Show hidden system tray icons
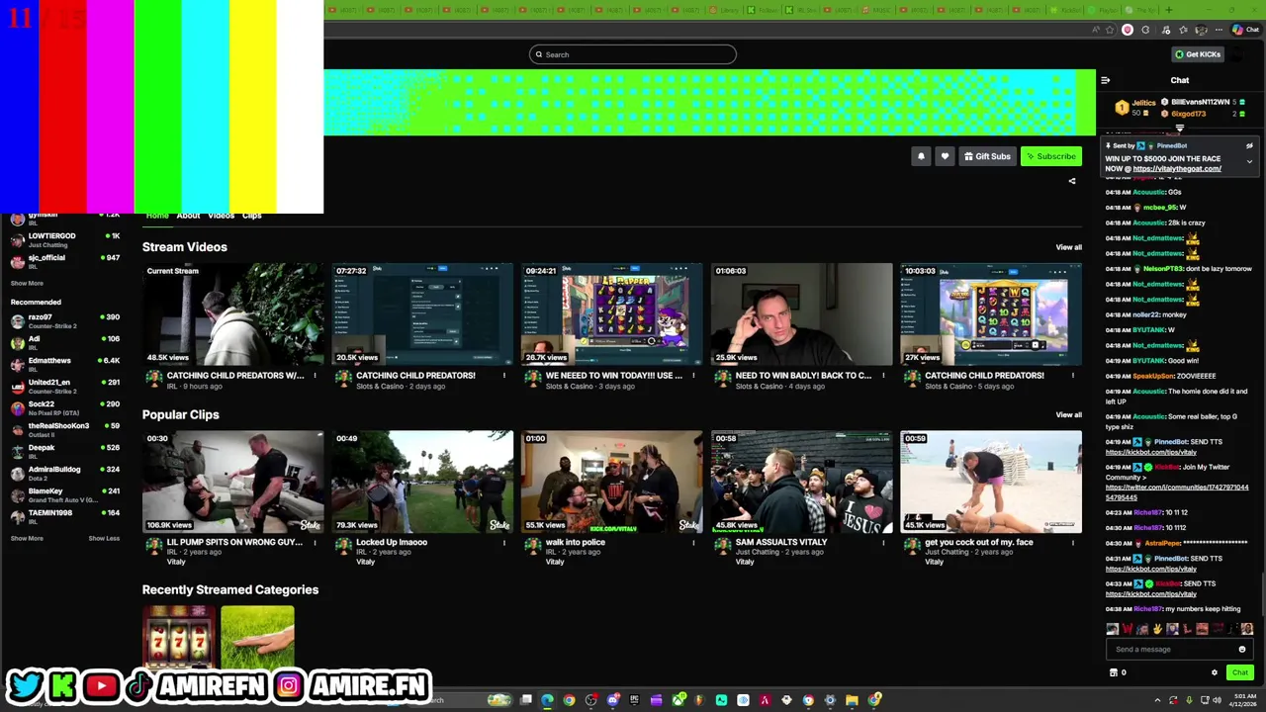This screenshot has height=712, width=1266. tap(1157, 700)
